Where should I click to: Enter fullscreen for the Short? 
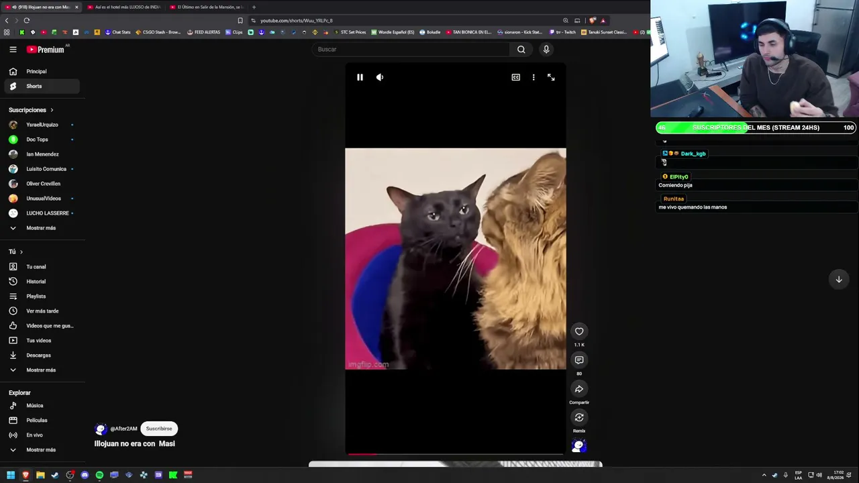[551, 77]
